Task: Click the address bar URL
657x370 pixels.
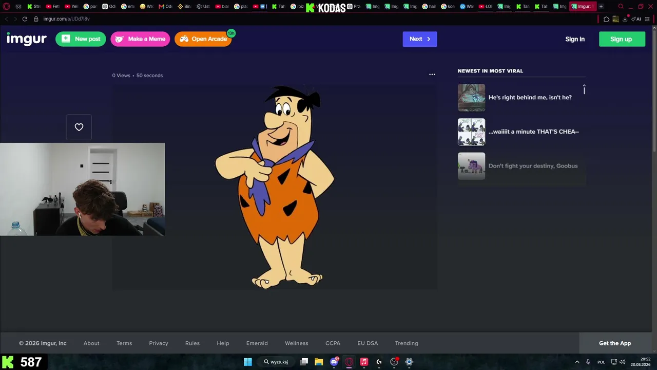Action: 66,19
